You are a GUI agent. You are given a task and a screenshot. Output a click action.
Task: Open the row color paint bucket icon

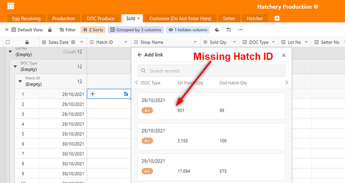coord(216,29)
